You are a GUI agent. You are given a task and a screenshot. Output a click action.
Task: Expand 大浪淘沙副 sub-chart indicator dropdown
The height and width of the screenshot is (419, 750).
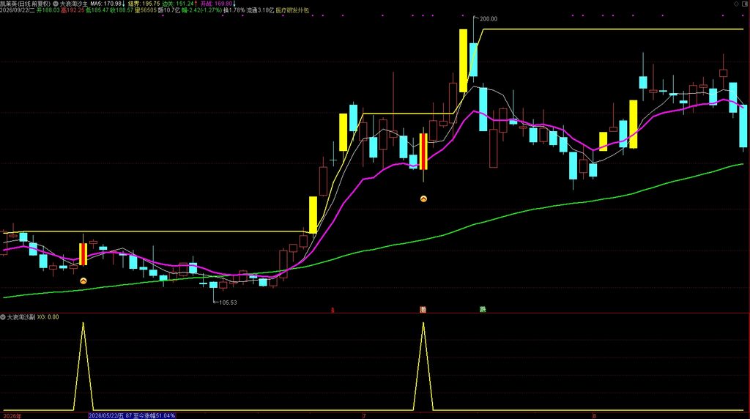3,317
